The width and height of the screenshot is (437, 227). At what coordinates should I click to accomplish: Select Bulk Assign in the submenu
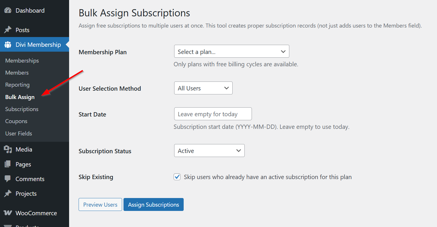click(20, 97)
